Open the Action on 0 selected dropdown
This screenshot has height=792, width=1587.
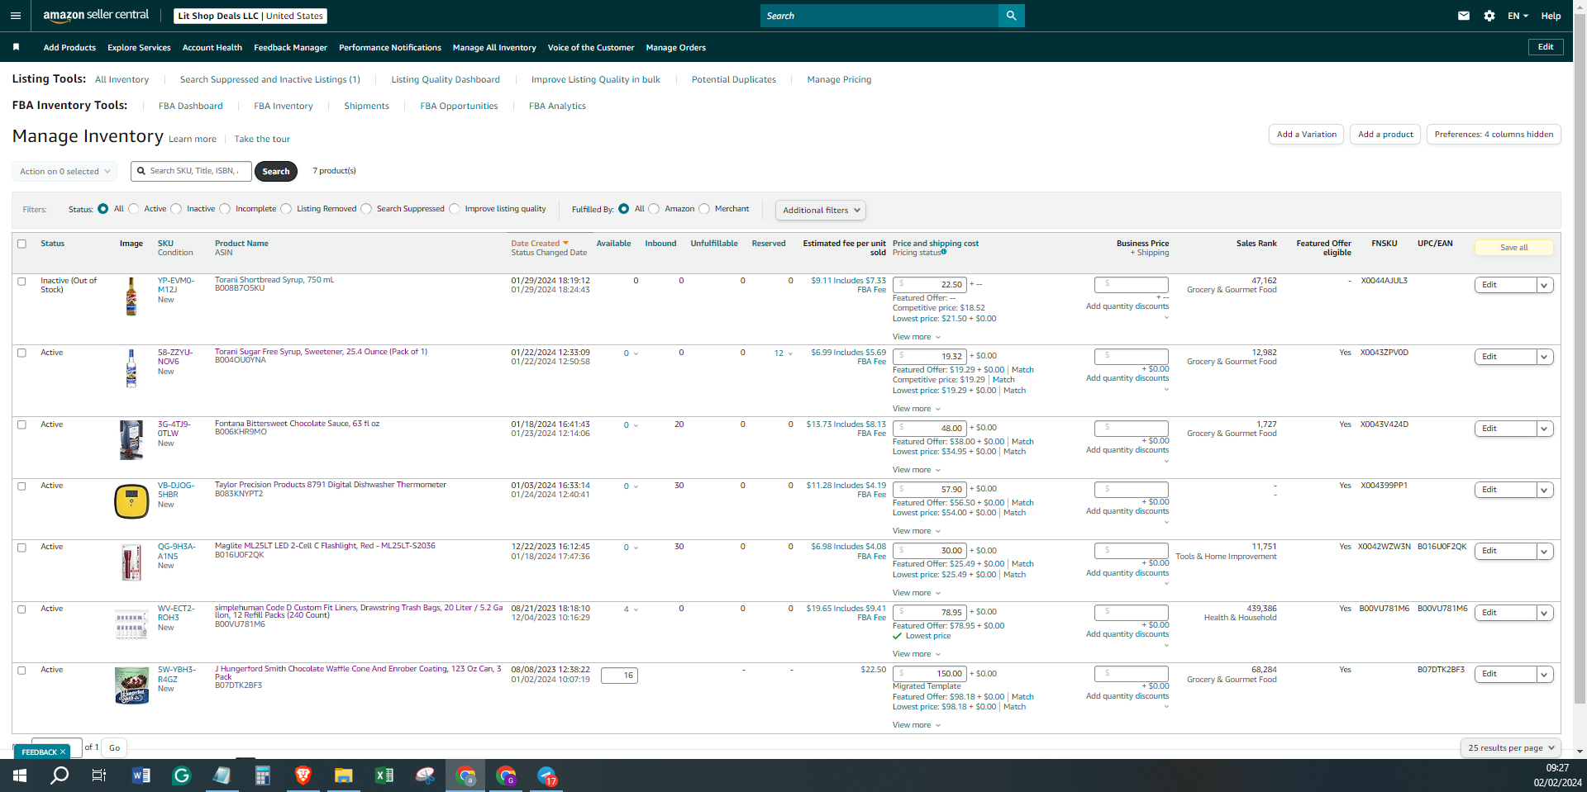[64, 171]
